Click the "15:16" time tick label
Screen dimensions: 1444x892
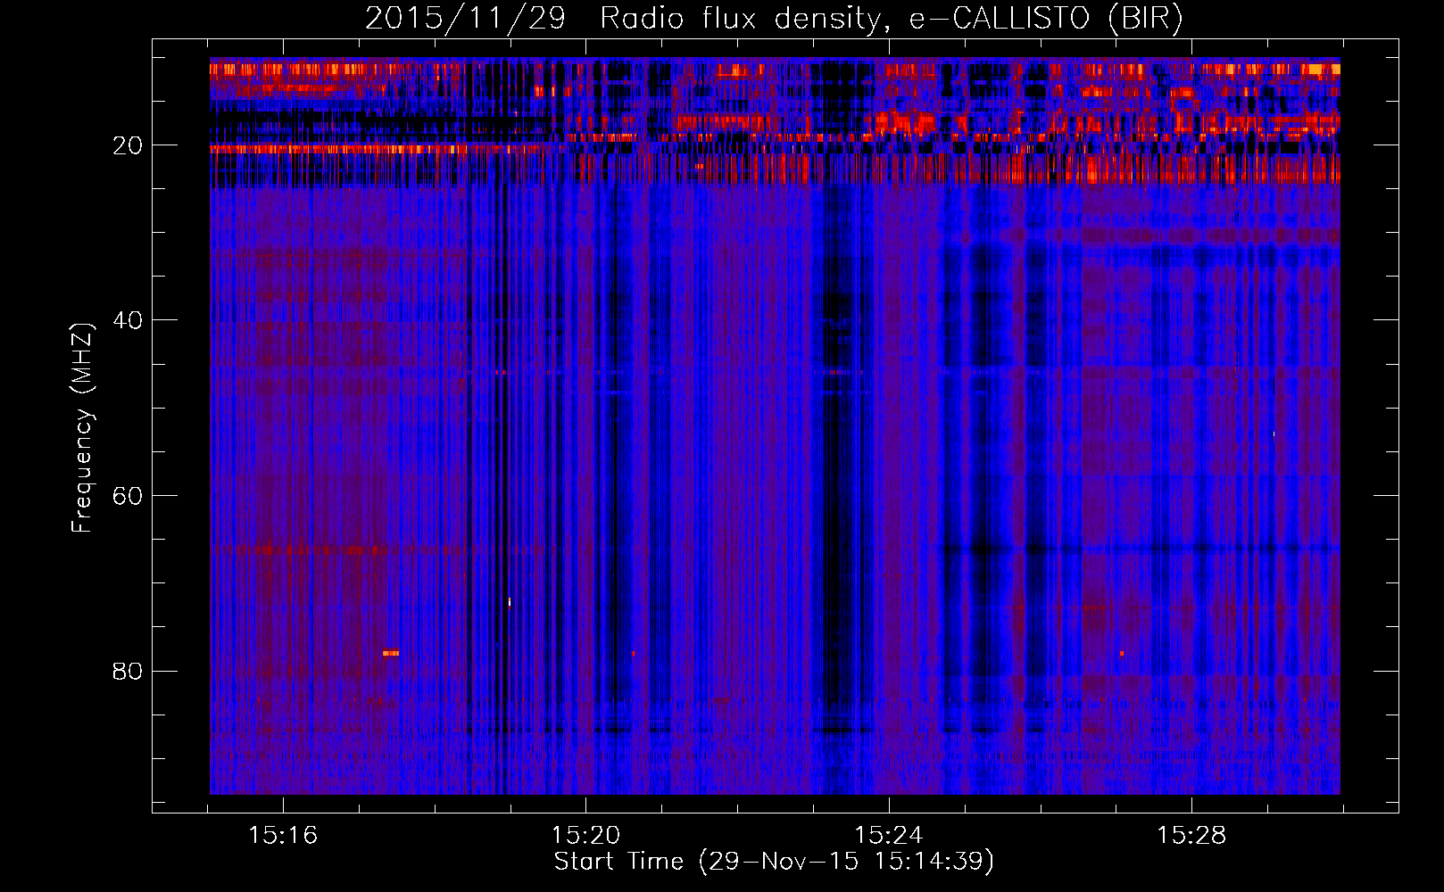[x=283, y=836]
